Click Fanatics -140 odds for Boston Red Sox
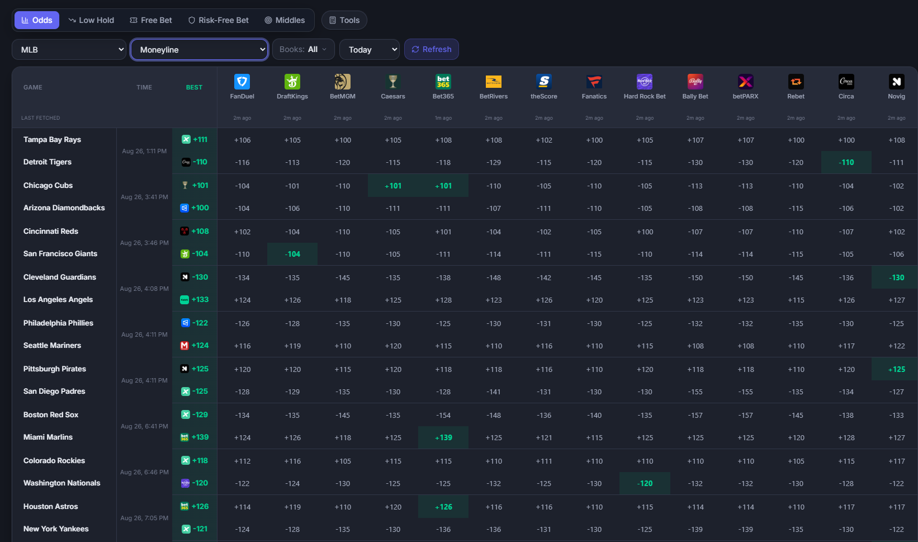Image resolution: width=918 pixels, height=542 pixels. tap(594, 415)
